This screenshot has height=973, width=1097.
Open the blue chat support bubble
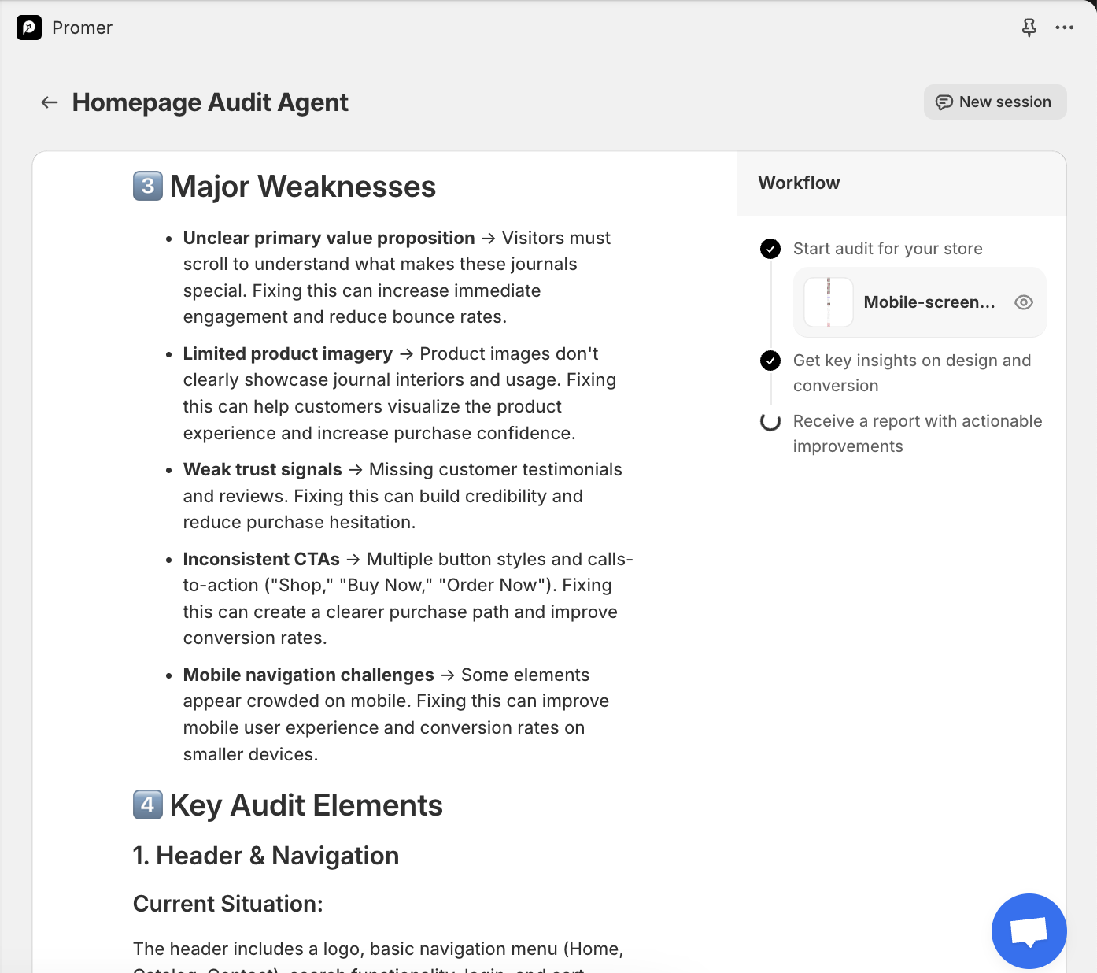(x=1029, y=930)
